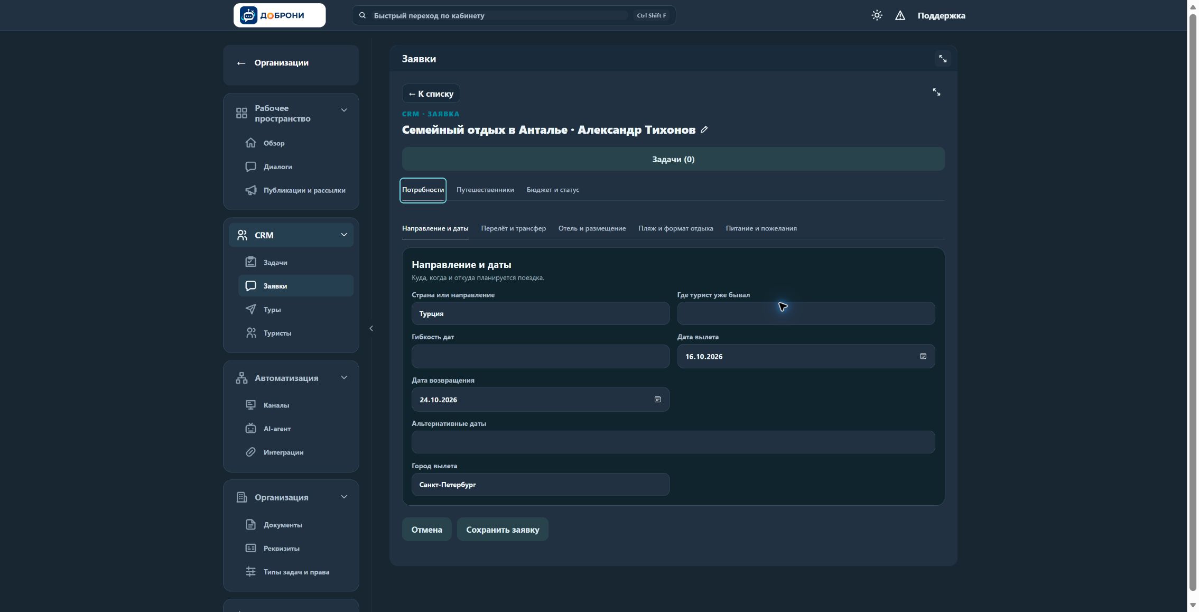Viewport: 1199px width, 612px height.
Task: Click the ← К списку button
Action: click(431, 94)
